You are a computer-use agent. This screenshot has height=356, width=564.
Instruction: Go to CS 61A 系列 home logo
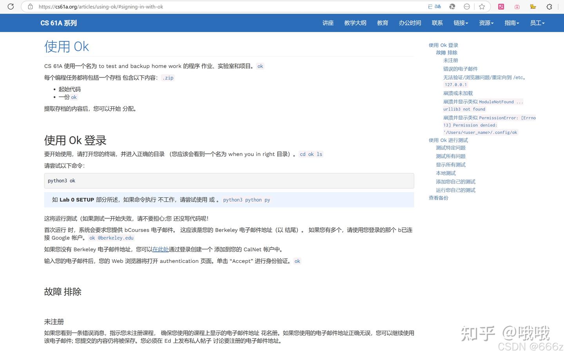click(58, 23)
